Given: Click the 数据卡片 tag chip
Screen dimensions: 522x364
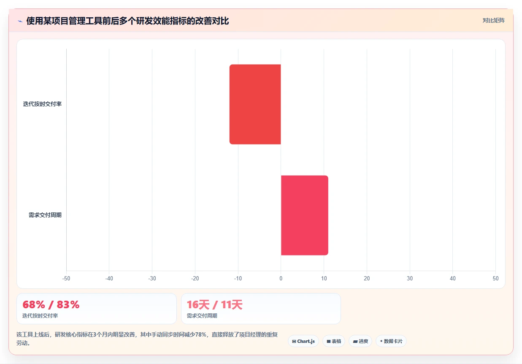Looking at the screenshot, I should pos(391,341).
